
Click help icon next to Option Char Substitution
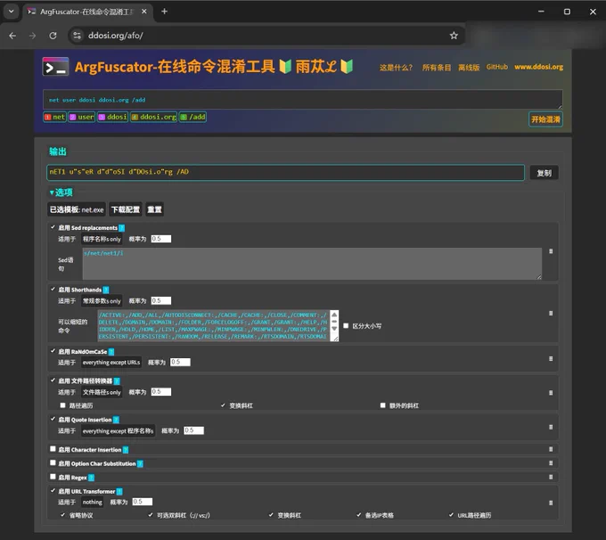point(140,464)
